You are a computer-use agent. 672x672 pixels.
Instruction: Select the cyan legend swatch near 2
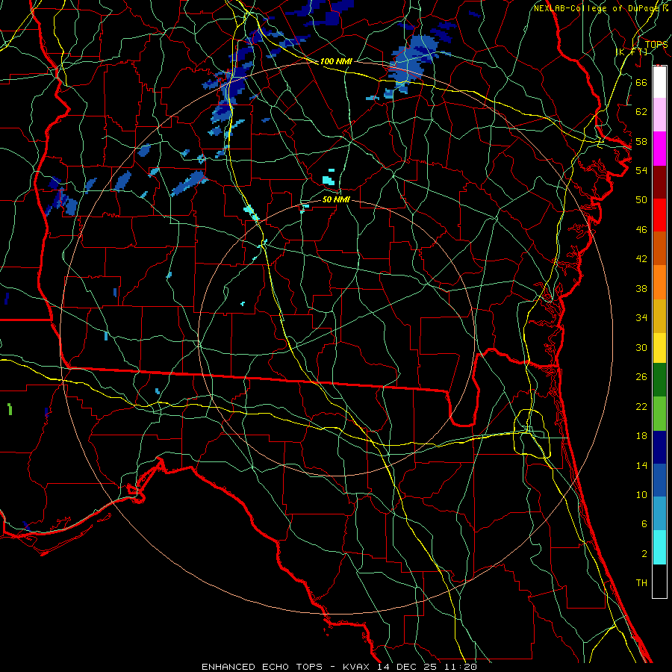point(659,547)
